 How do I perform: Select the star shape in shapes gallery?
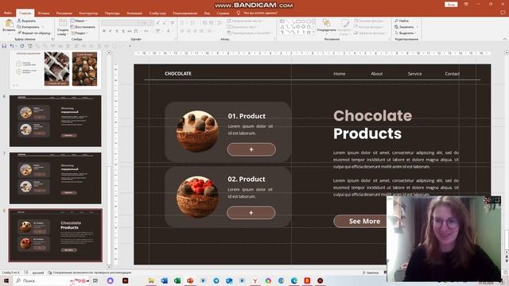[x=309, y=32]
